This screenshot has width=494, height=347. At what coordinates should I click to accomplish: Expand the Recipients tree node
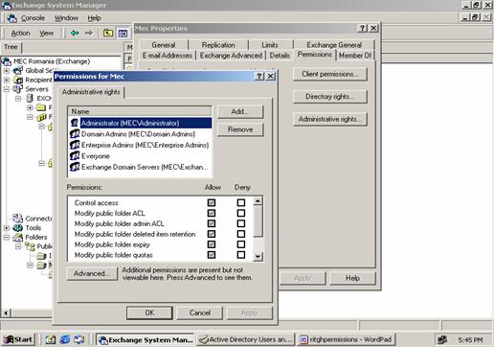(x=7, y=80)
